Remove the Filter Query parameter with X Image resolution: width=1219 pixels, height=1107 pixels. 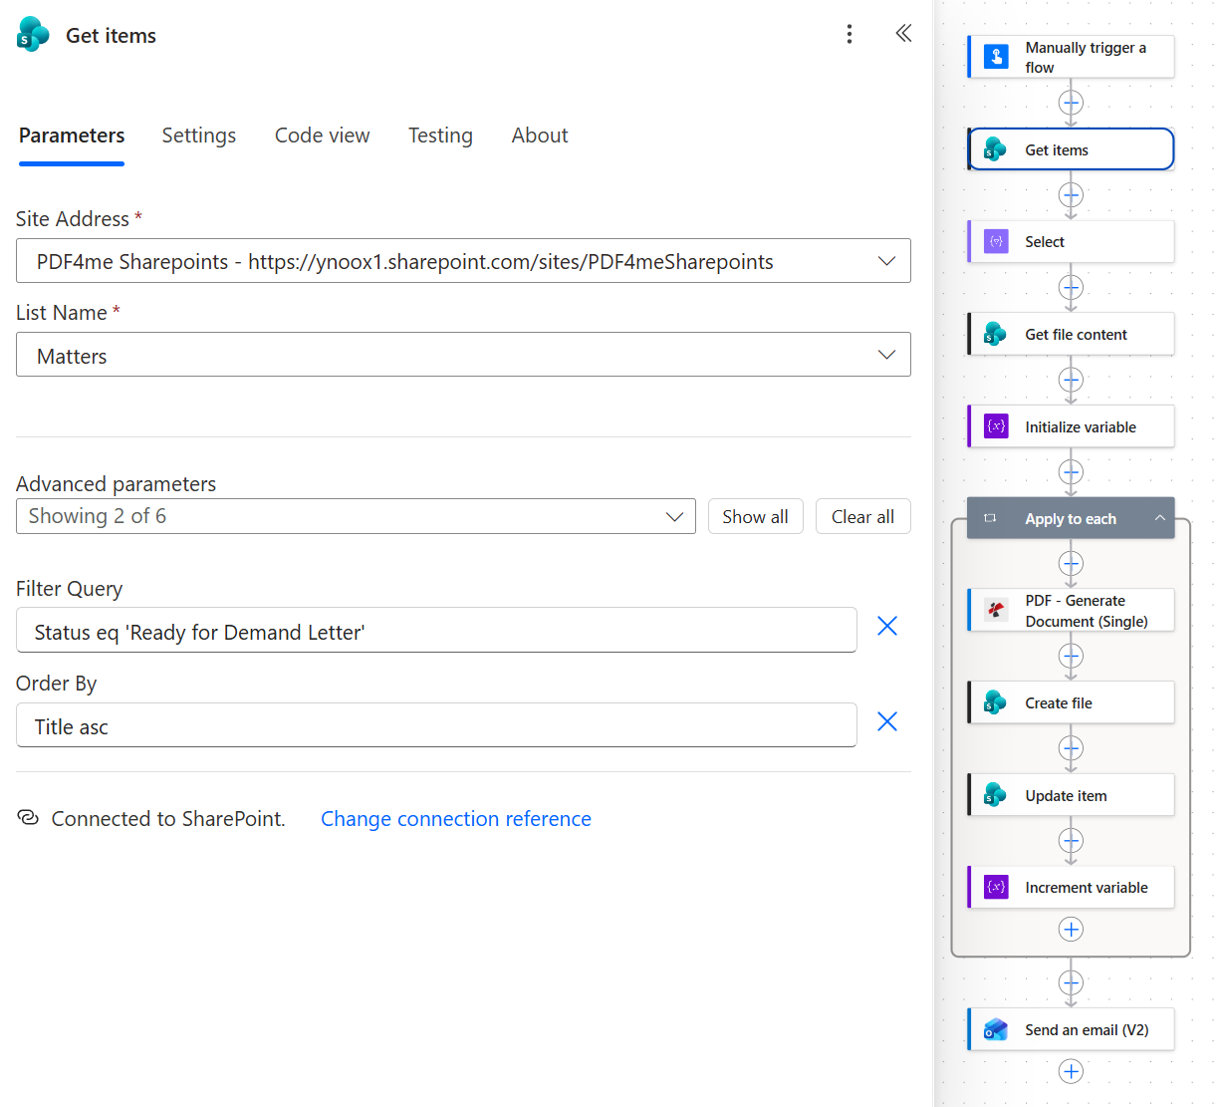click(887, 626)
